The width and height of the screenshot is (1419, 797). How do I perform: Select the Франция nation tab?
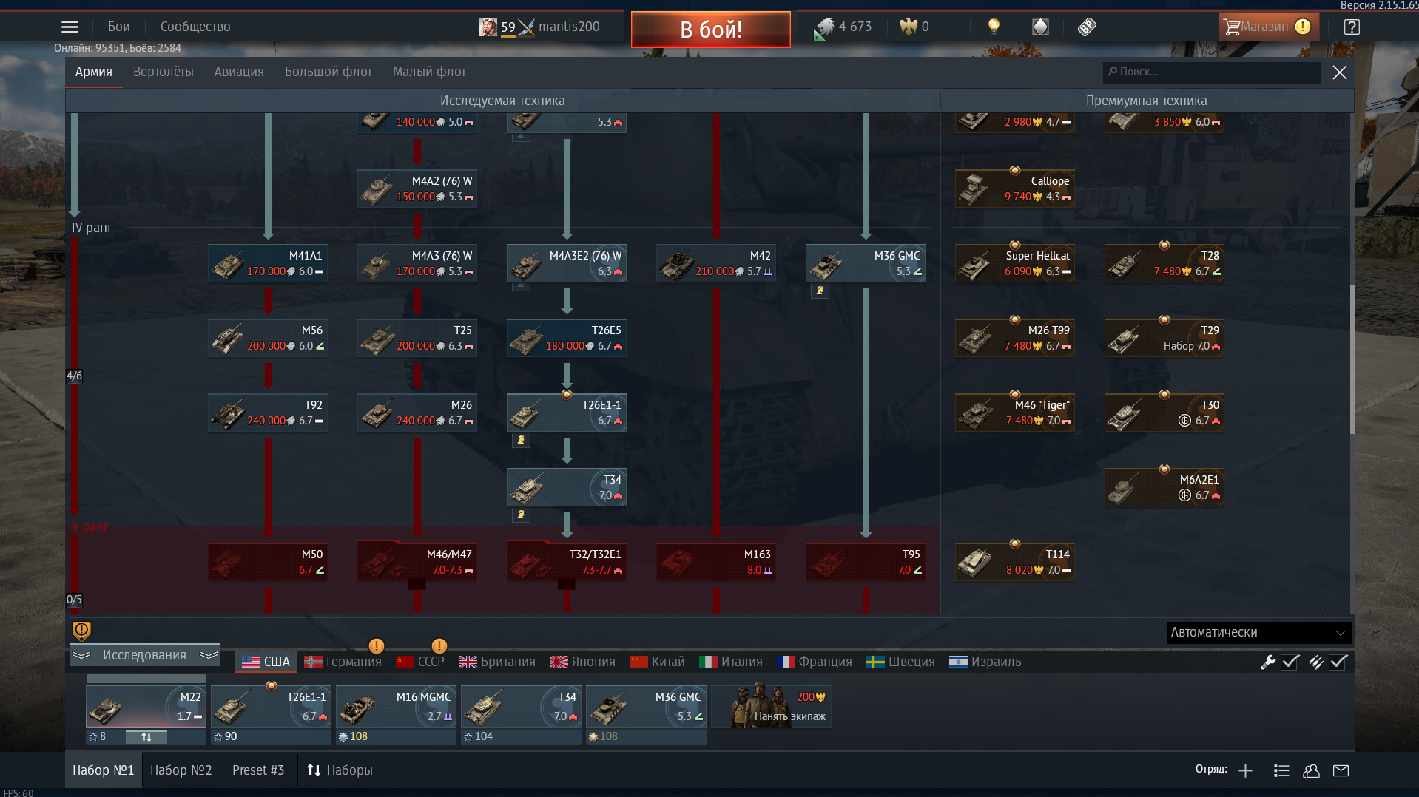(815, 662)
